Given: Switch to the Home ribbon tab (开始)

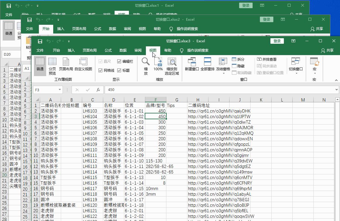Looking at the screenshot, I should coord(56,50).
